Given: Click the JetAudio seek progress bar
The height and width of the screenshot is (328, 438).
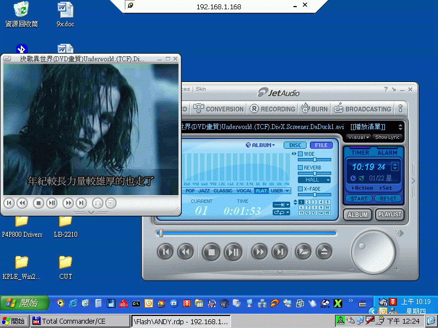Looking at the screenshot, I should pos(246,233).
